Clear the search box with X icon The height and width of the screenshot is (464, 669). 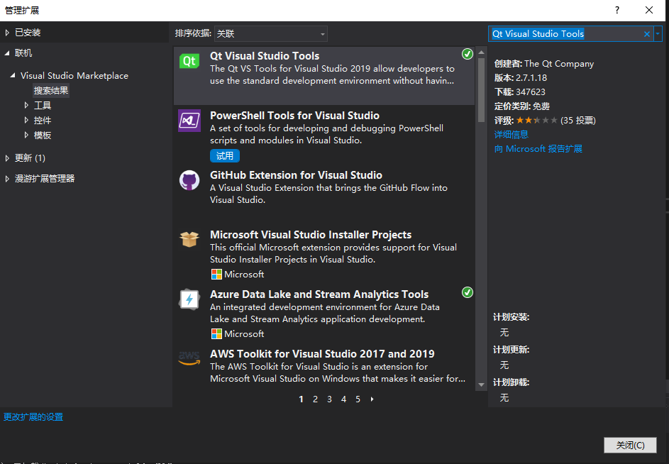[x=647, y=34]
